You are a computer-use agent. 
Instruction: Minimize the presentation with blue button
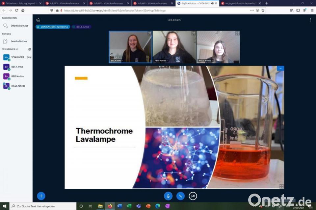point(280,68)
